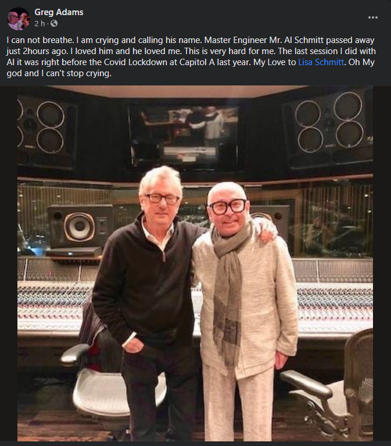Open the Lisa Schmitt tagged profile link

[x=321, y=62]
